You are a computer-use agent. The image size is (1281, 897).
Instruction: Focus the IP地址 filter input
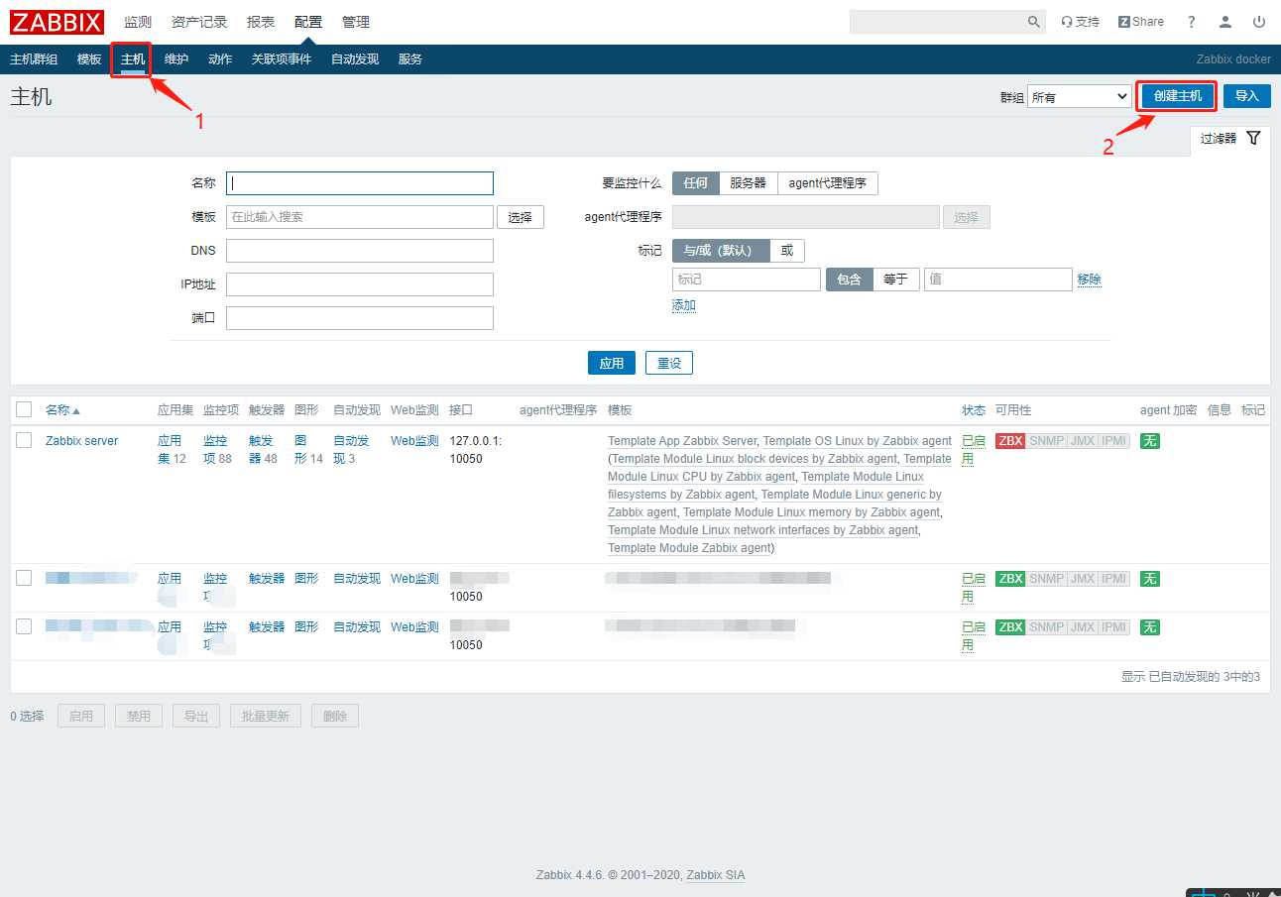360,284
